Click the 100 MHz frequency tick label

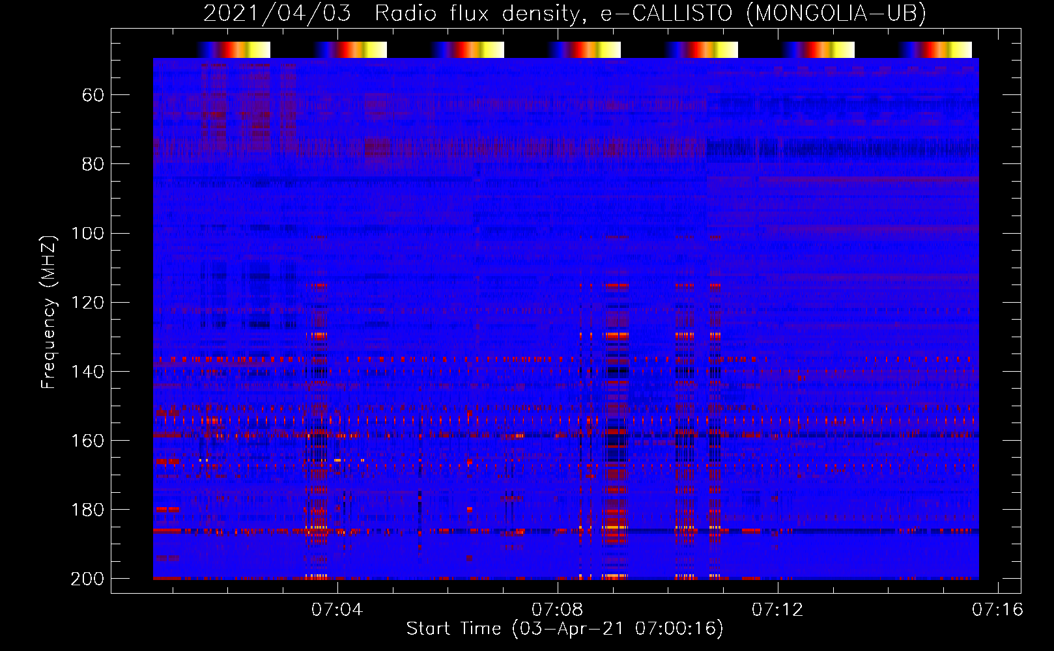(x=88, y=233)
